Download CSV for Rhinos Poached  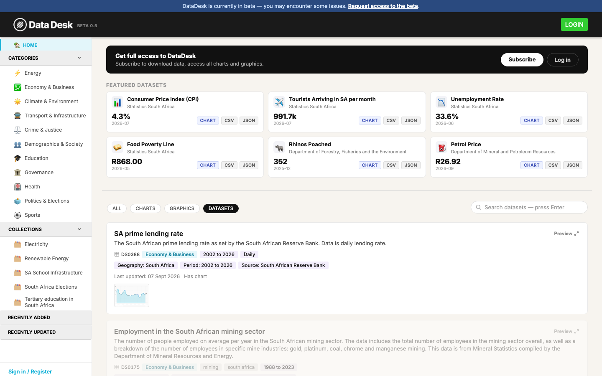[x=391, y=165]
